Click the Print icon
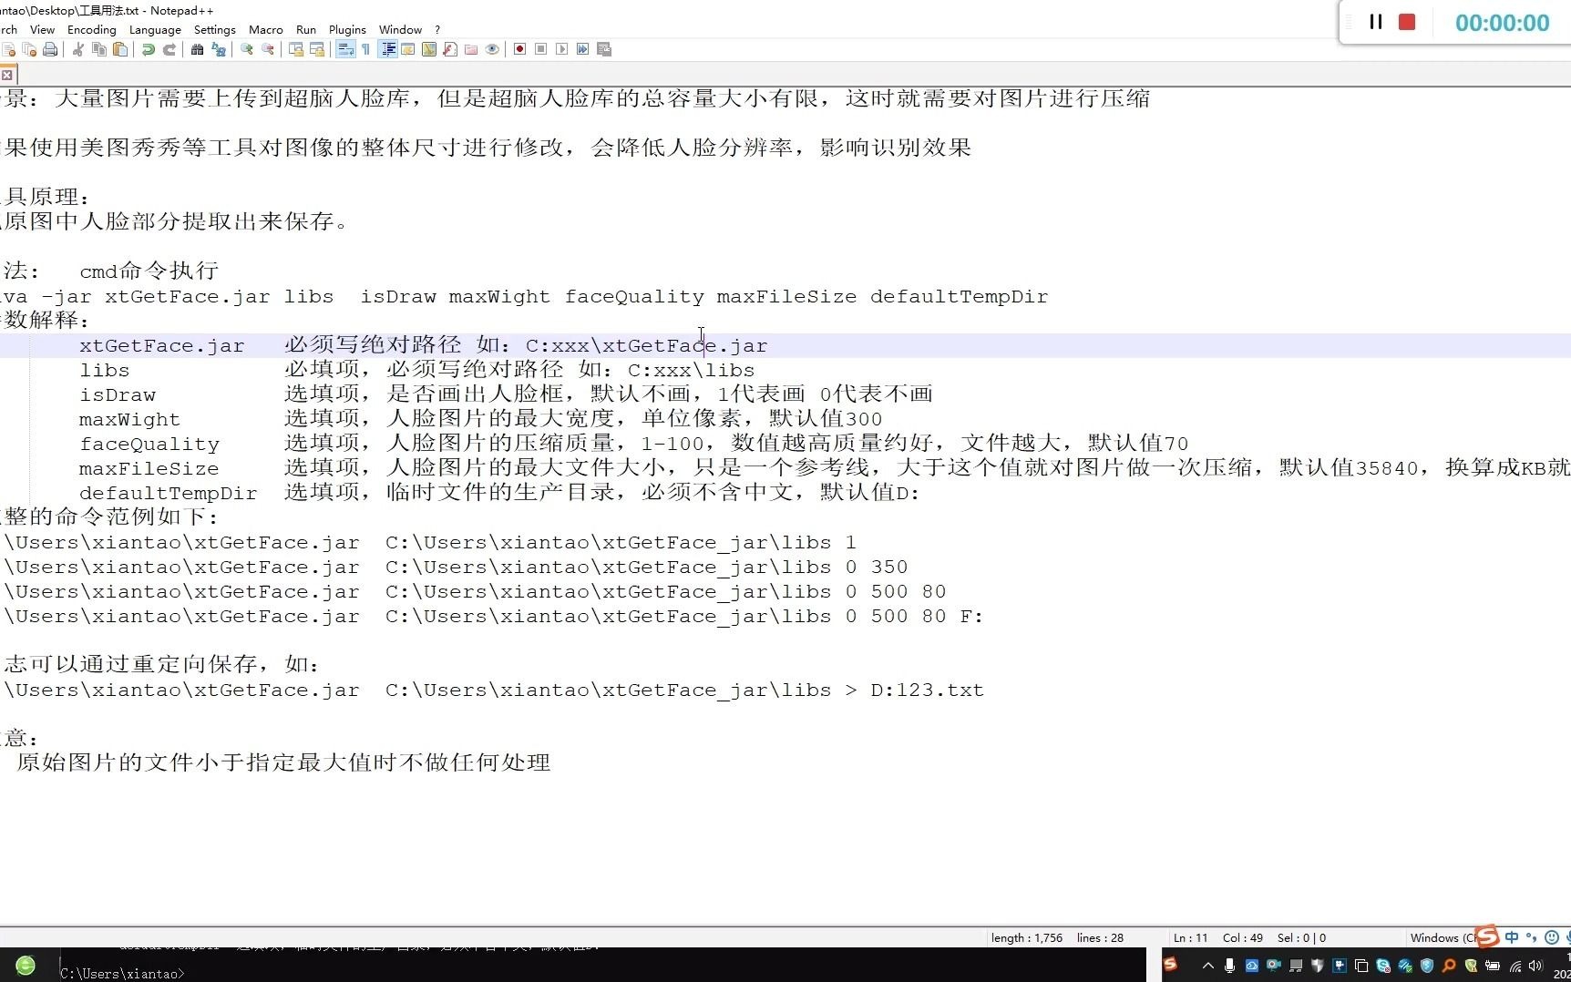Image resolution: width=1571 pixels, height=982 pixels. tap(50, 49)
